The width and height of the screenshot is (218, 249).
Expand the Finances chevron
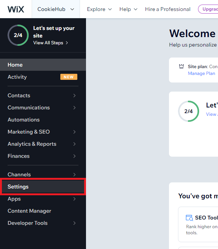(x=74, y=156)
